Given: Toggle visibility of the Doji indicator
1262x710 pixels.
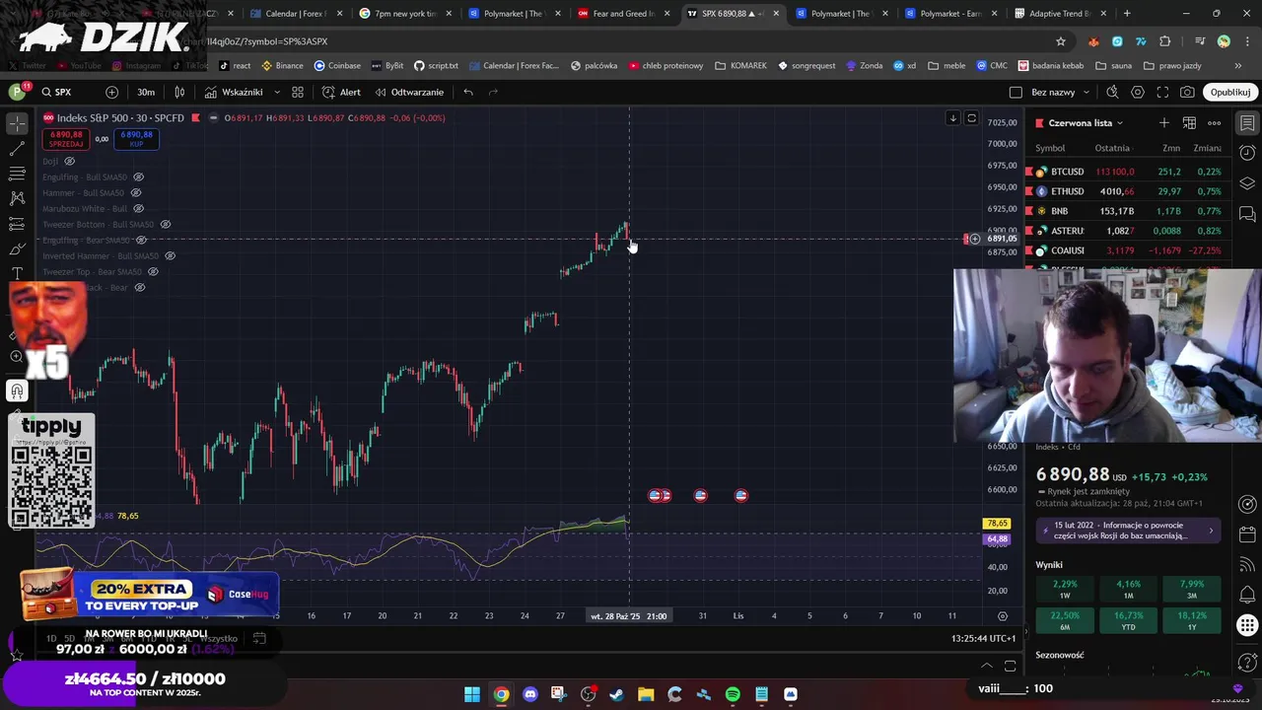Looking at the screenshot, I should (x=69, y=161).
